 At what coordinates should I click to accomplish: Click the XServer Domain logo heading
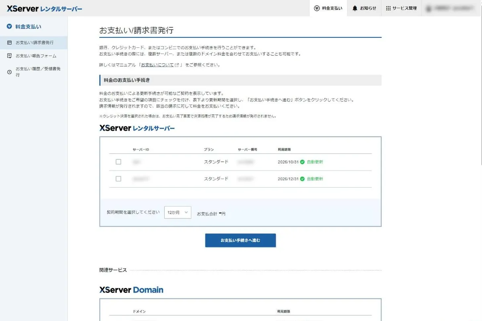pos(131,290)
